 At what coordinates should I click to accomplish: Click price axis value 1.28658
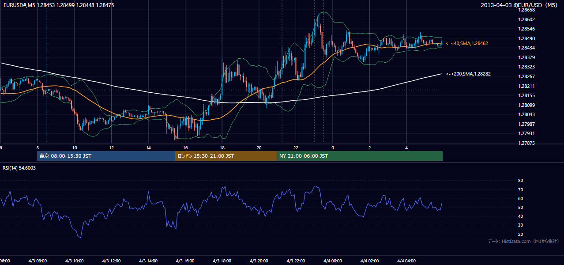pyautogui.click(x=526, y=10)
